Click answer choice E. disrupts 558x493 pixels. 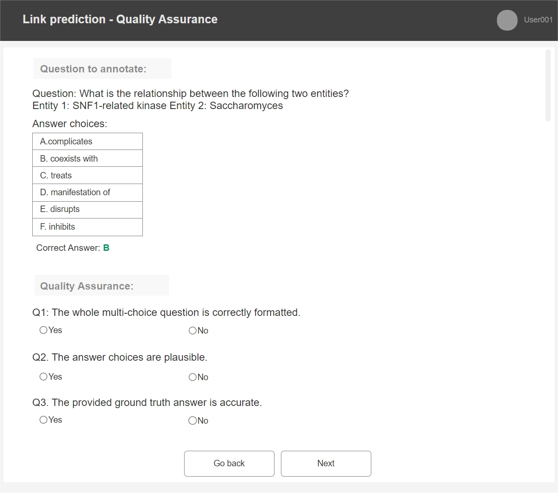click(x=87, y=209)
